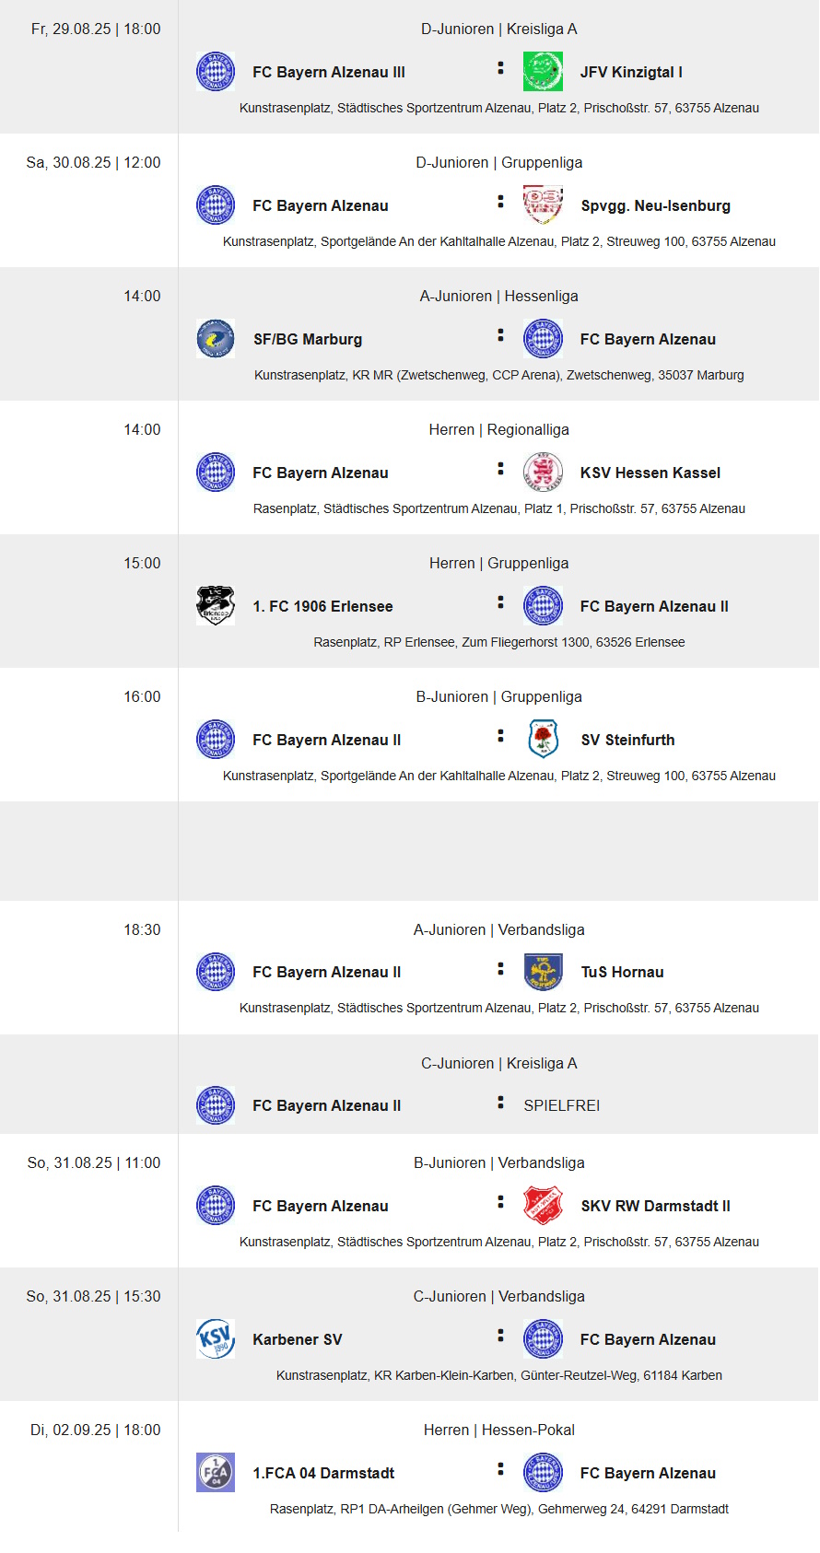Viewport: 820px width, 1553px height.
Task: Select the Herren | Regionalliga match heading
Action: pos(498,430)
